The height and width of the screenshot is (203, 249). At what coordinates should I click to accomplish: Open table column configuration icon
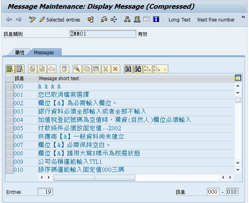click(x=238, y=78)
